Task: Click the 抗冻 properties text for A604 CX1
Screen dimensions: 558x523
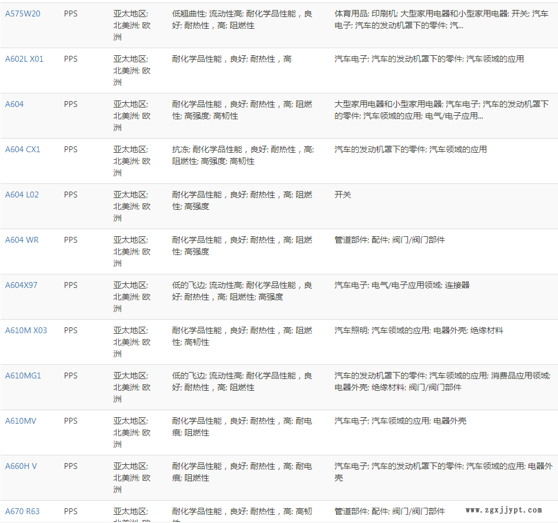Action: click(180, 149)
